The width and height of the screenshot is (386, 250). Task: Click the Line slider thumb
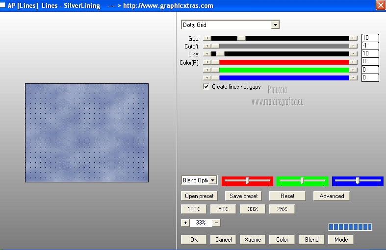220,54
